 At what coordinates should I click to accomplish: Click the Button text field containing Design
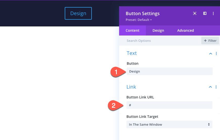[169, 71]
